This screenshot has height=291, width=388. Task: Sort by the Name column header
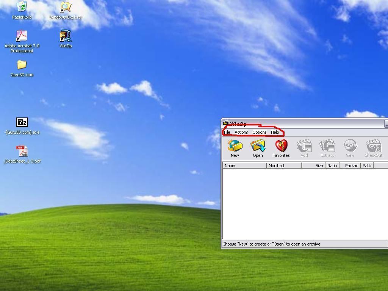(x=244, y=166)
